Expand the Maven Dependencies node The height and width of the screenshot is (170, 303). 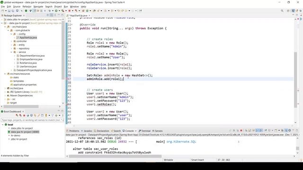tap(5, 95)
